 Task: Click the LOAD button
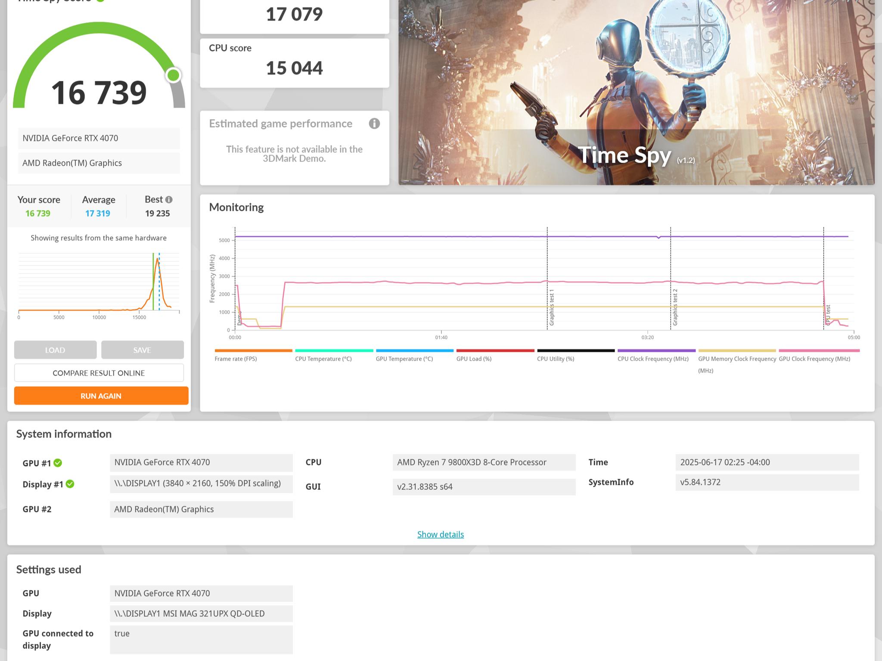coord(55,350)
